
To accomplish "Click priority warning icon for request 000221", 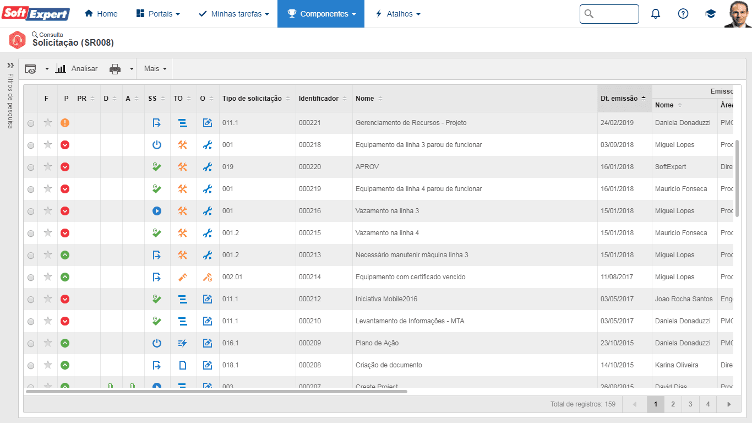I will 65,123.
